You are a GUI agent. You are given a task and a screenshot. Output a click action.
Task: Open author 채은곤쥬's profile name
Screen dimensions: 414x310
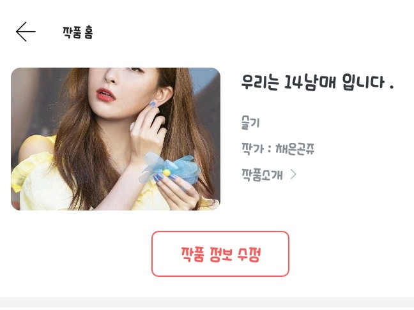(295, 149)
